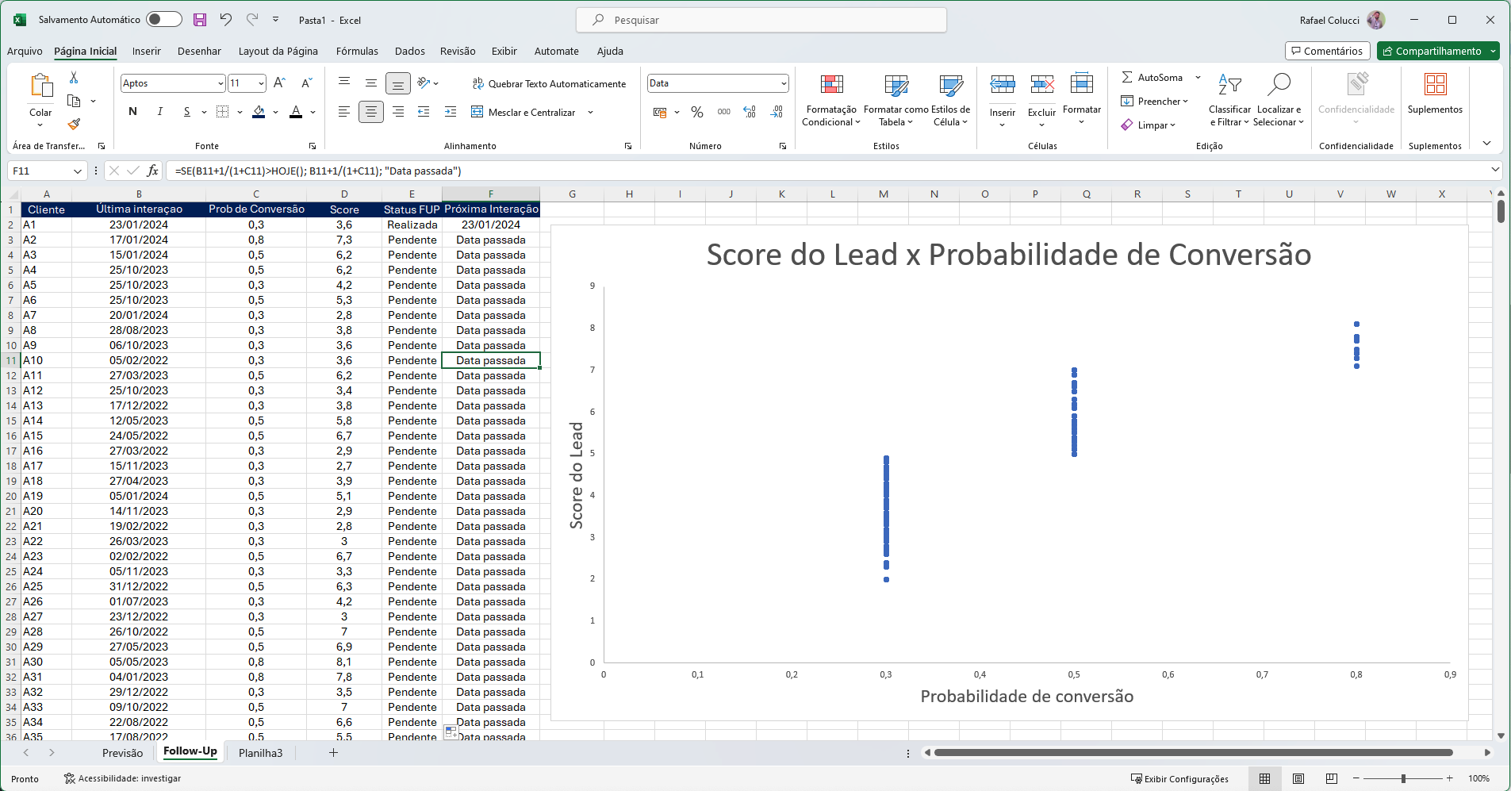Click the percent style icon
Viewport: 1511px width, 791px height.
(696, 112)
